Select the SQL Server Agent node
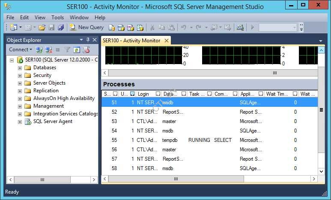331x200 pixels. click(x=53, y=121)
